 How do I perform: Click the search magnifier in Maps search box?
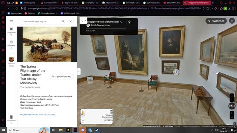63,21
